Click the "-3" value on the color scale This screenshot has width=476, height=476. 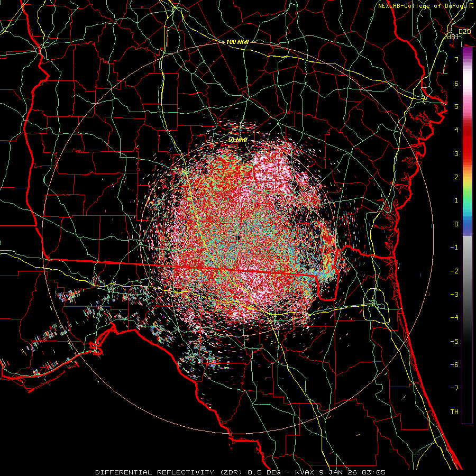point(454,295)
